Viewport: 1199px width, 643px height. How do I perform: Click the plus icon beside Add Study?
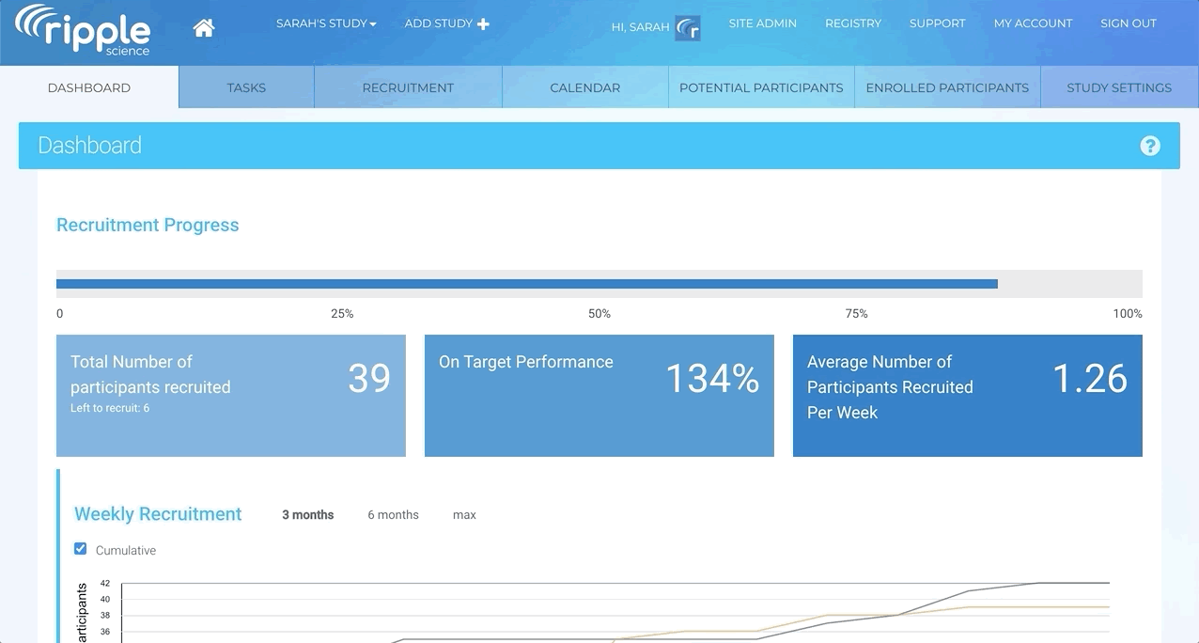coord(483,24)
